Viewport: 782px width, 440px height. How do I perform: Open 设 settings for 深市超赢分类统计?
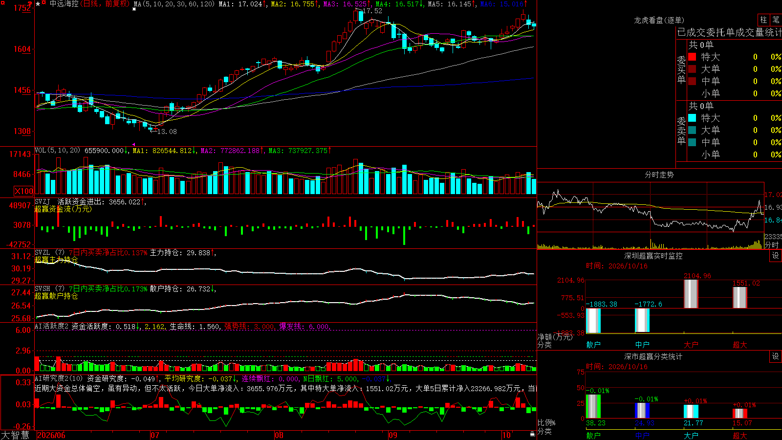pos(776,356)
